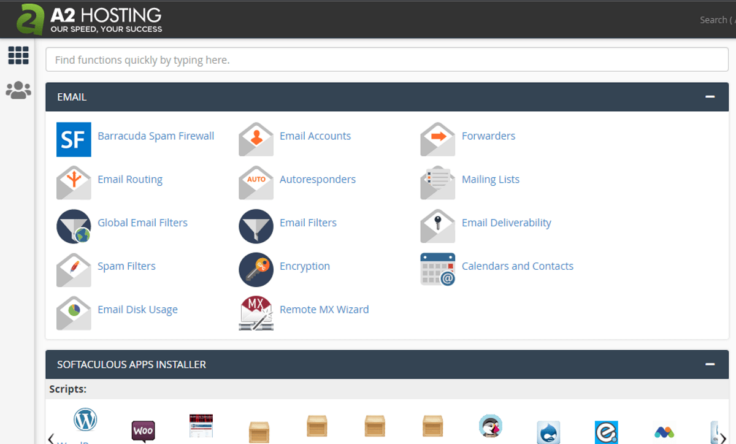Open the apps grid icon in sidebar
Screen dimensions: 736x444
(x=18, y=55)
